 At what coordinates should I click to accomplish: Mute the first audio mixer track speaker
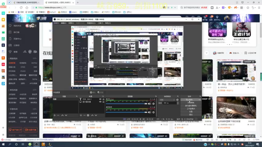pos(149,104)
